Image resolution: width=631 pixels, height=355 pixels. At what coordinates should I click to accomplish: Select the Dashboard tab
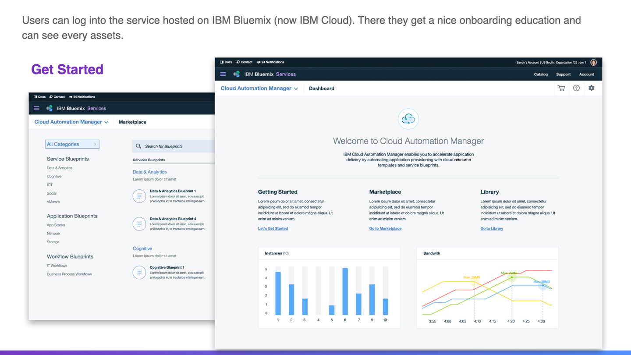click(322, 88)
